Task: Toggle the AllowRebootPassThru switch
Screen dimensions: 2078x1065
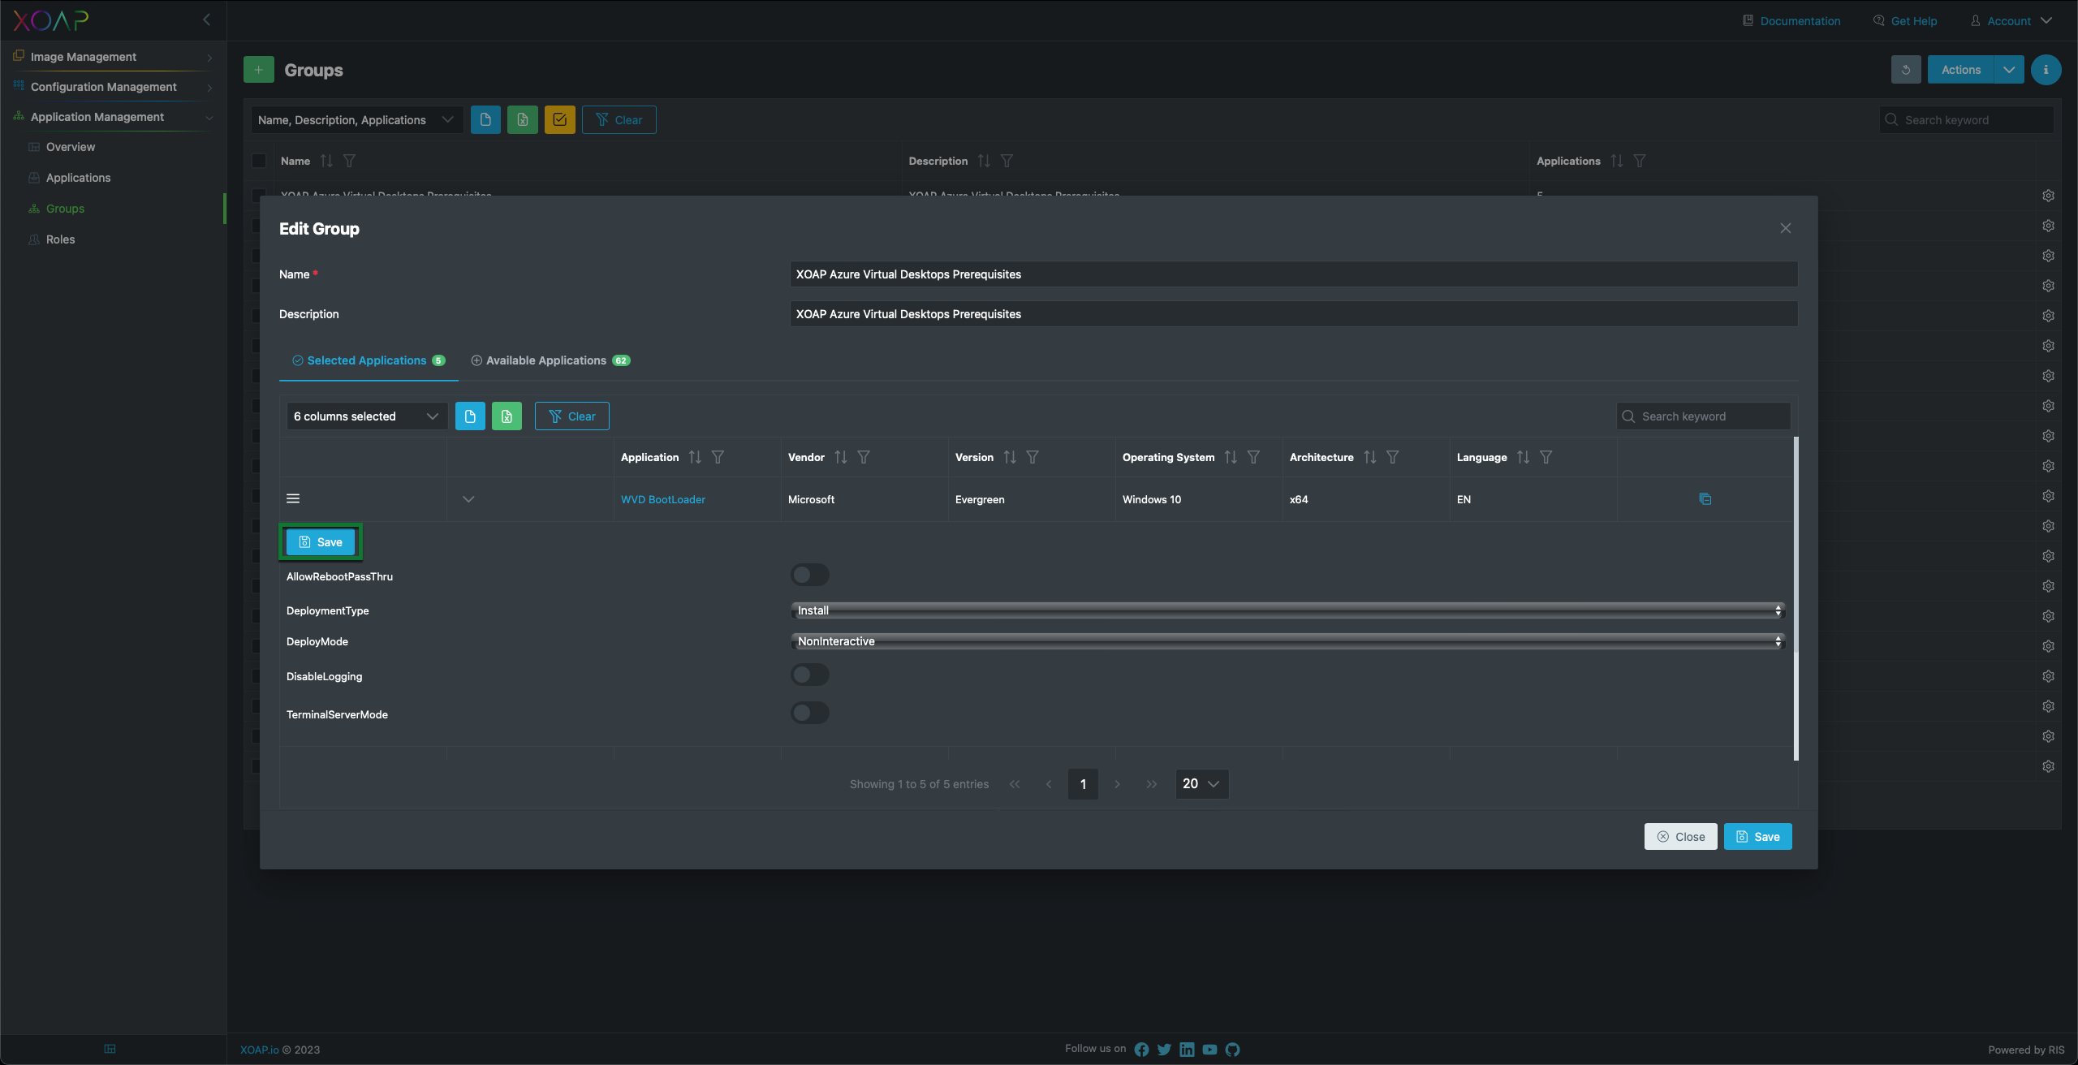Action: coord(809,575)
